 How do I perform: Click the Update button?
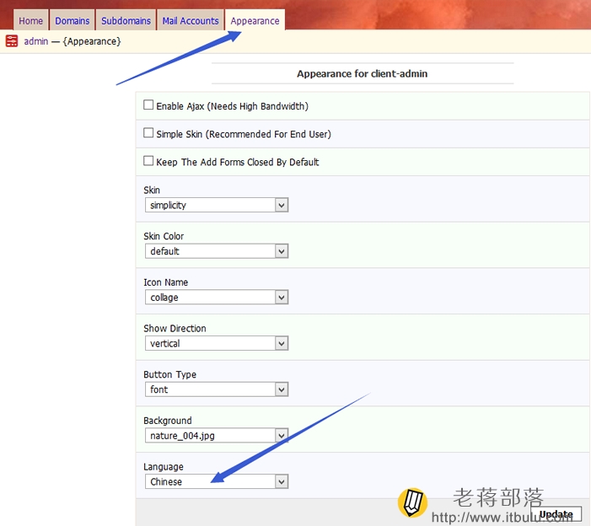click(x=556, y=514)
